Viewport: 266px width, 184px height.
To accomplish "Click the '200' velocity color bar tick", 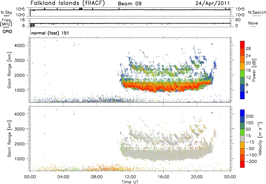I will pos(250,116).
